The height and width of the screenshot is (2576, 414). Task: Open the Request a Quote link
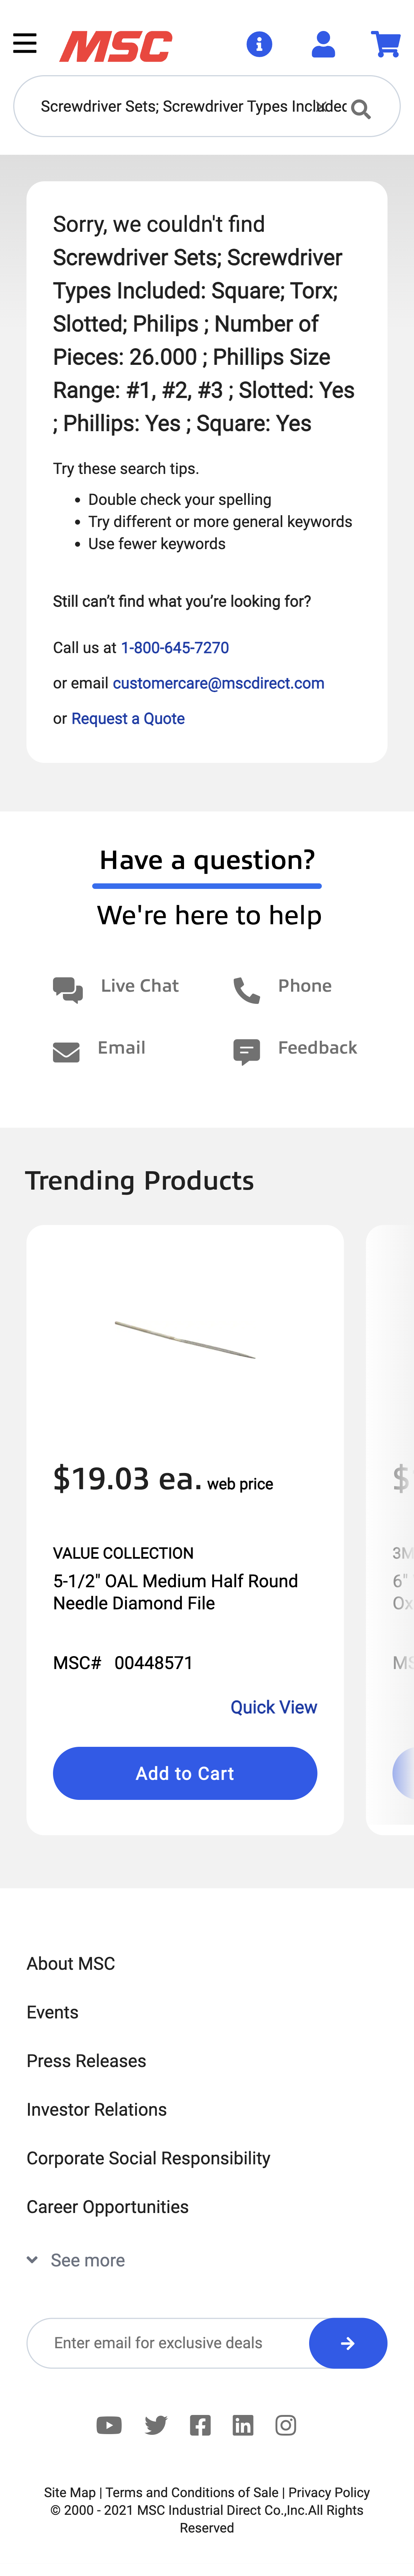click(128, 718)
